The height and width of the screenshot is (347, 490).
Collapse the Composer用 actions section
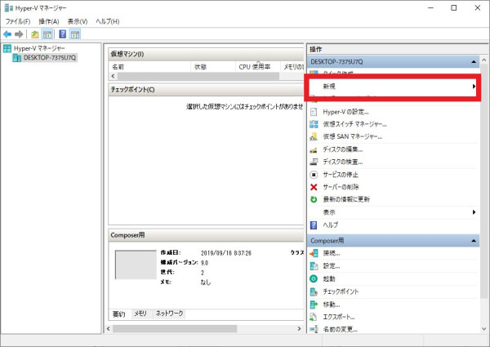click(x=474, y=241)
